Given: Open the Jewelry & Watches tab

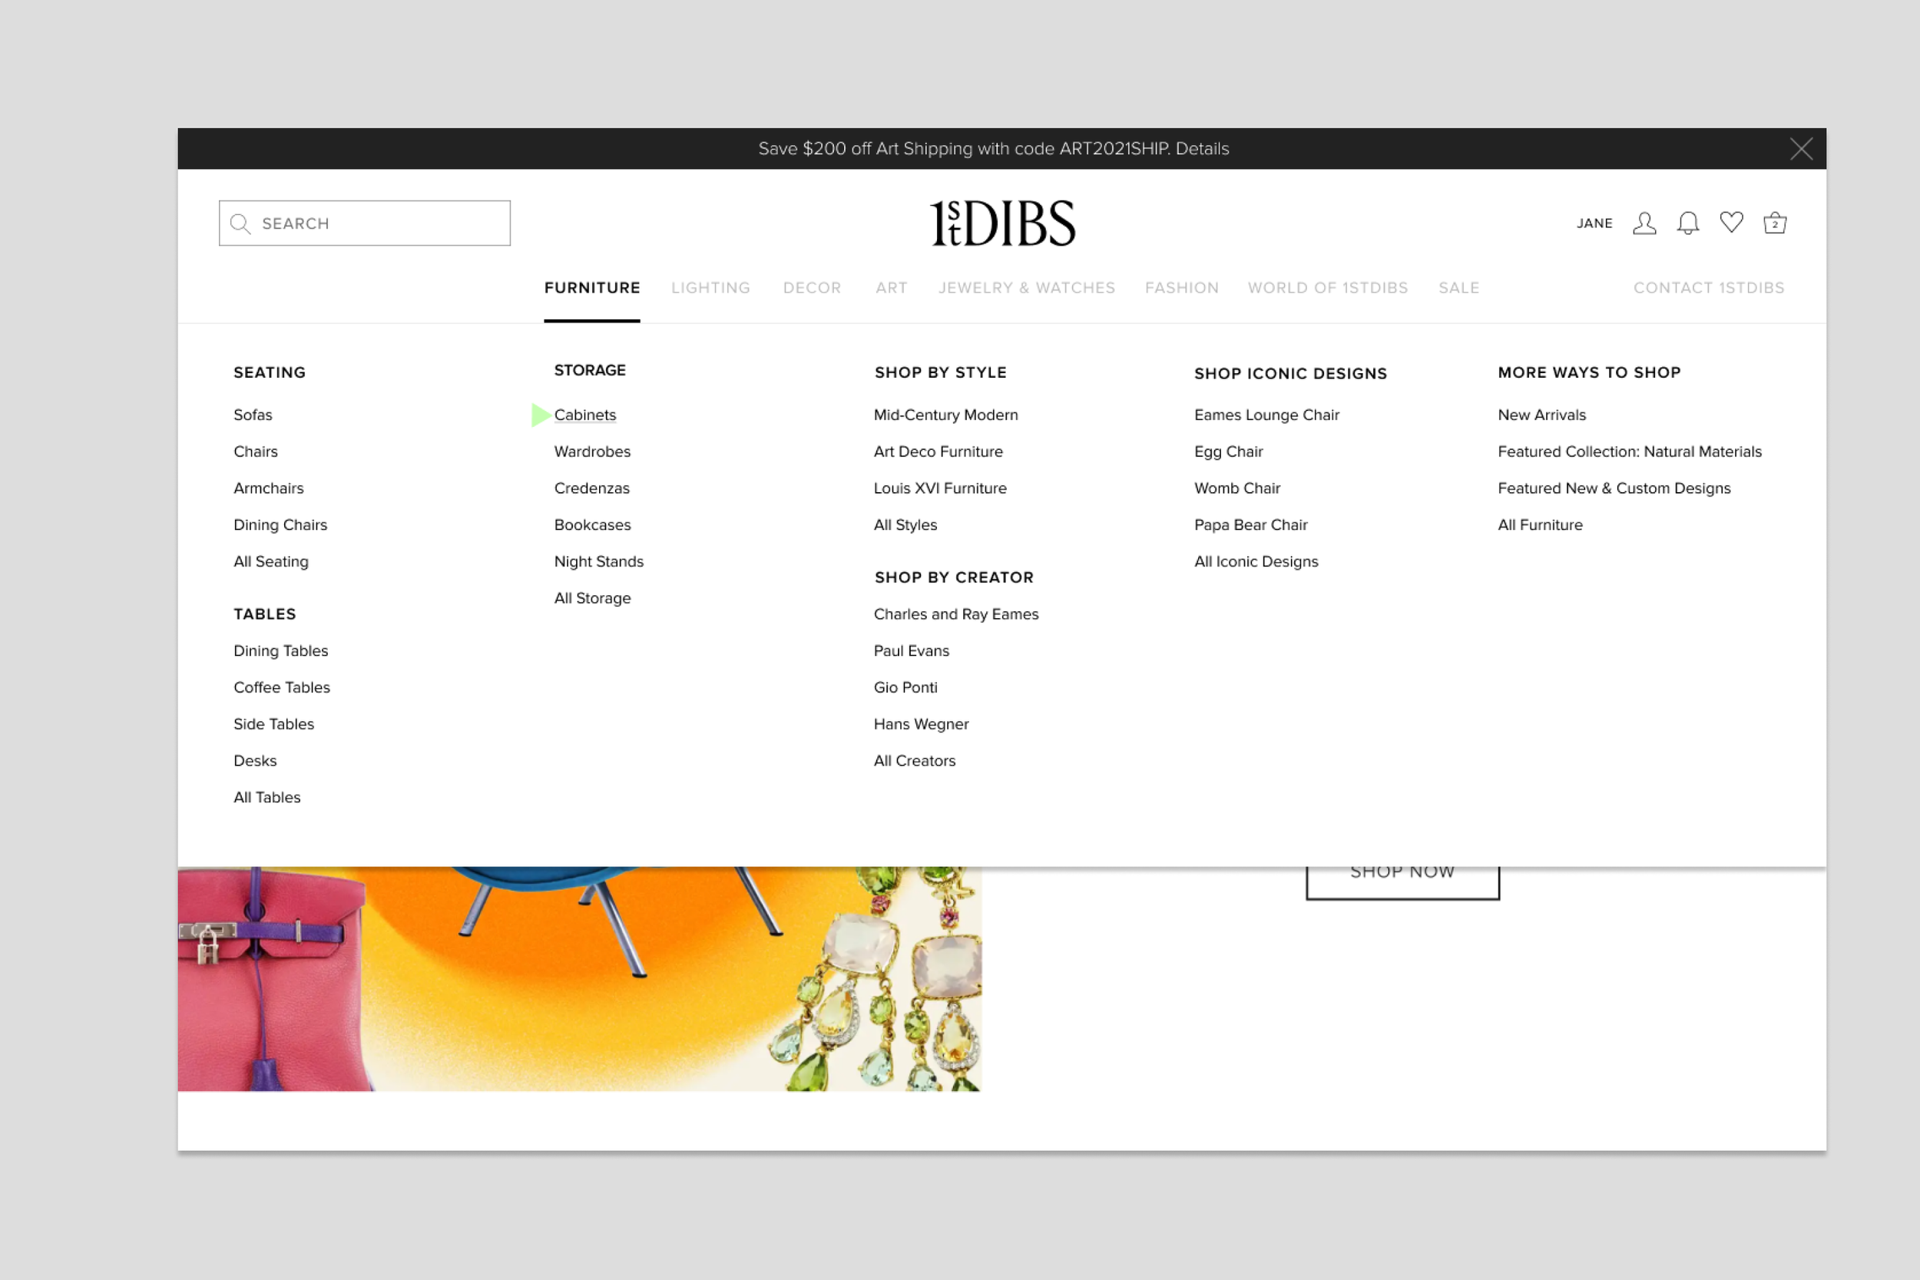Looking at the screenshot, I should (1026, 288).
